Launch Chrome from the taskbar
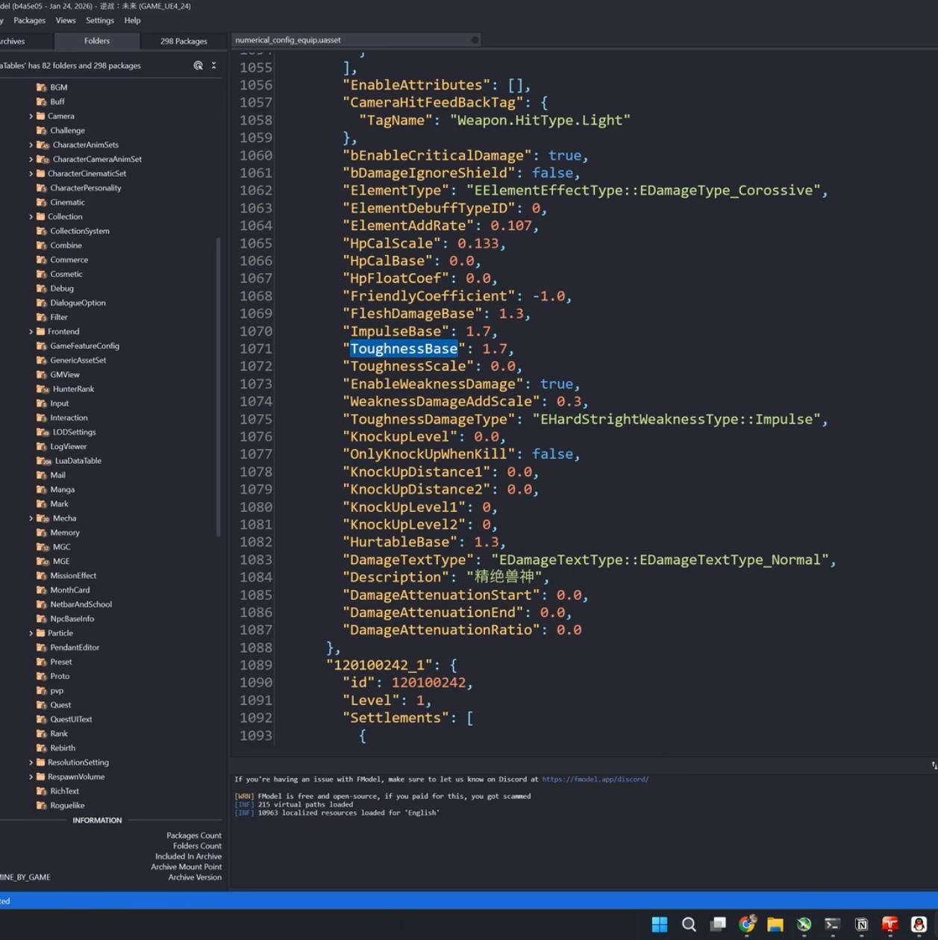Viewport: 938px width, 940px height. click(x=746, y=924)
